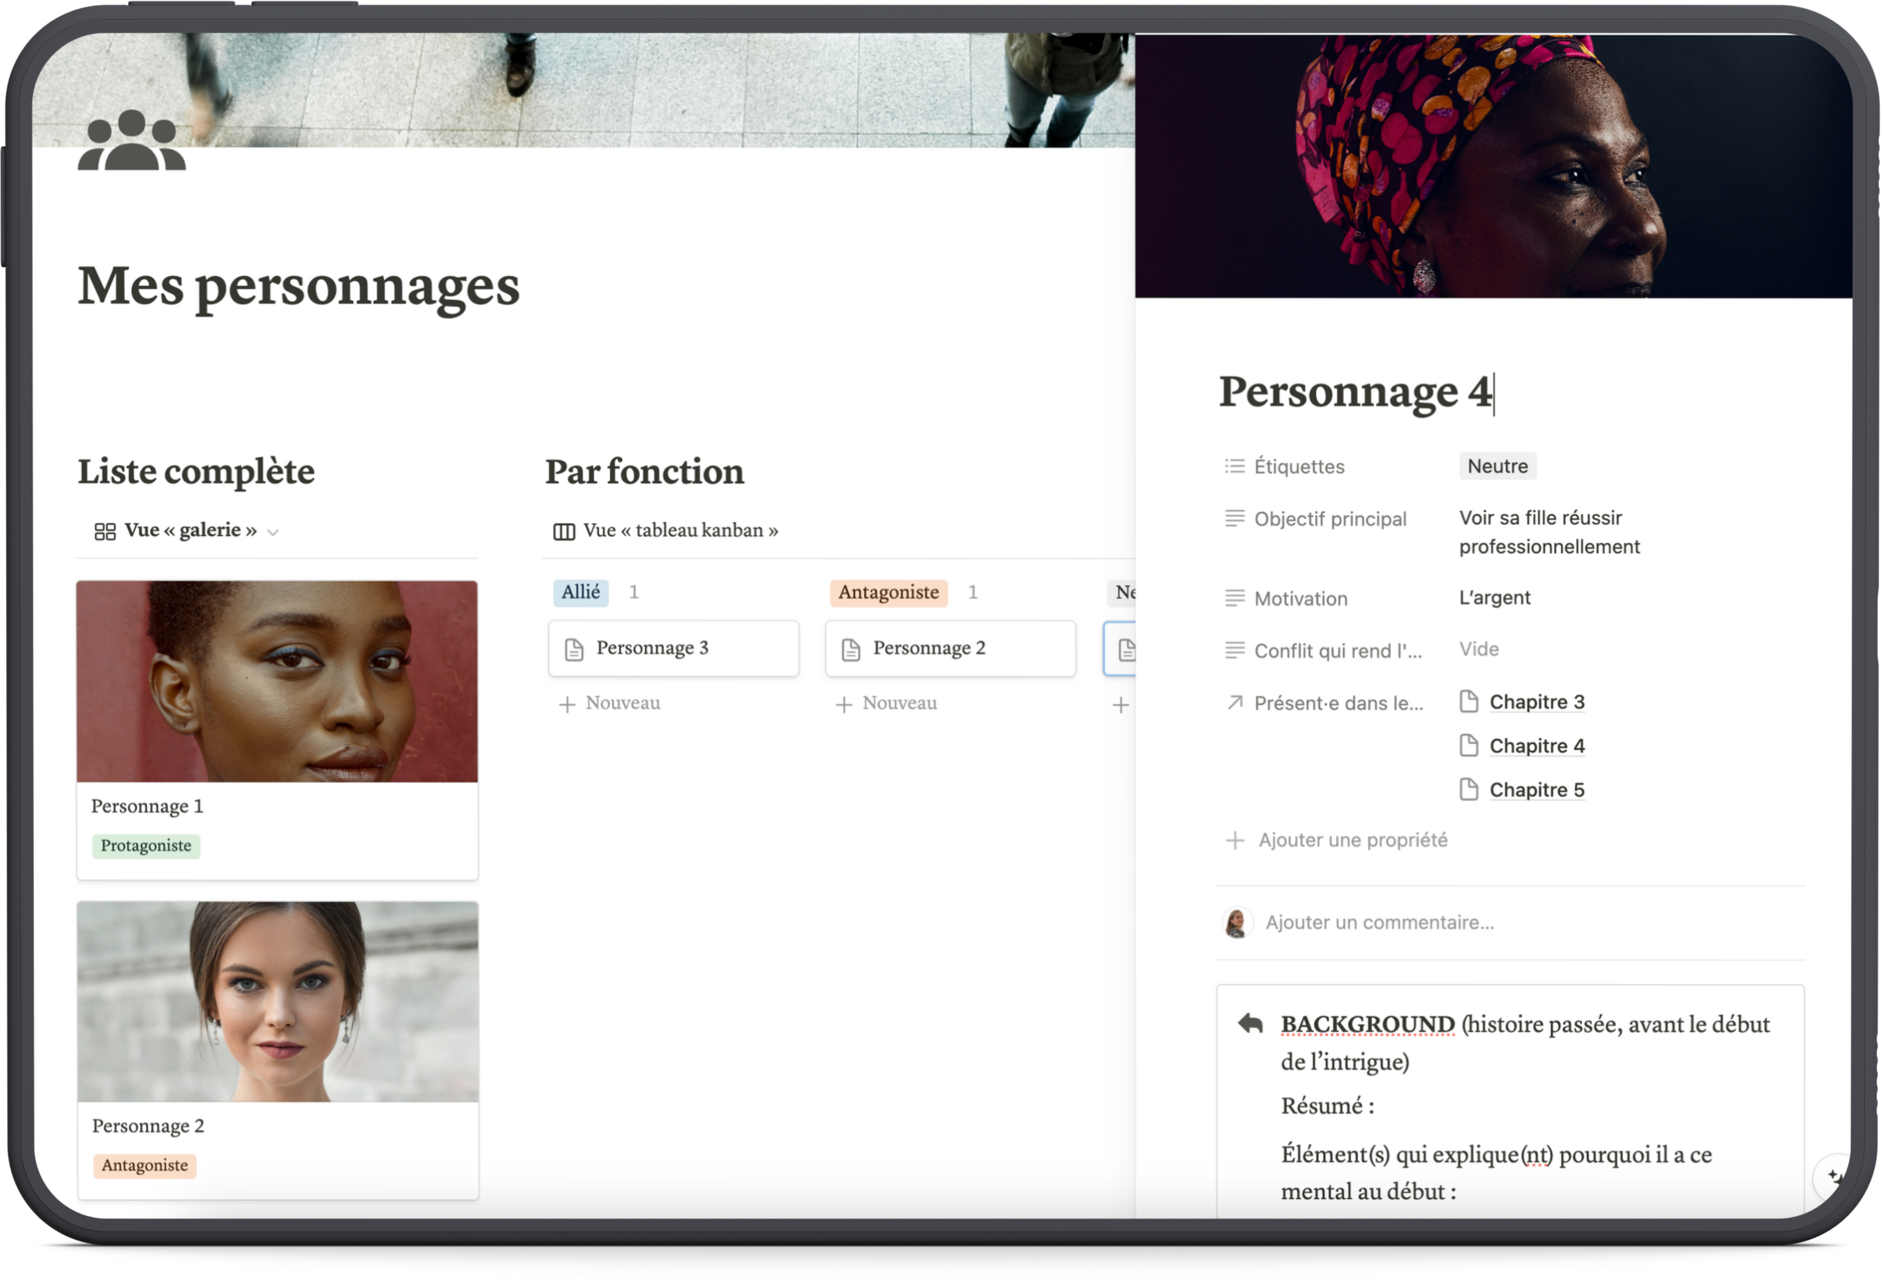Viewport: 1882px width, 1284px height.
Task: Click the Chapitre 3 page icon
Action: (x=1468, y=701)
